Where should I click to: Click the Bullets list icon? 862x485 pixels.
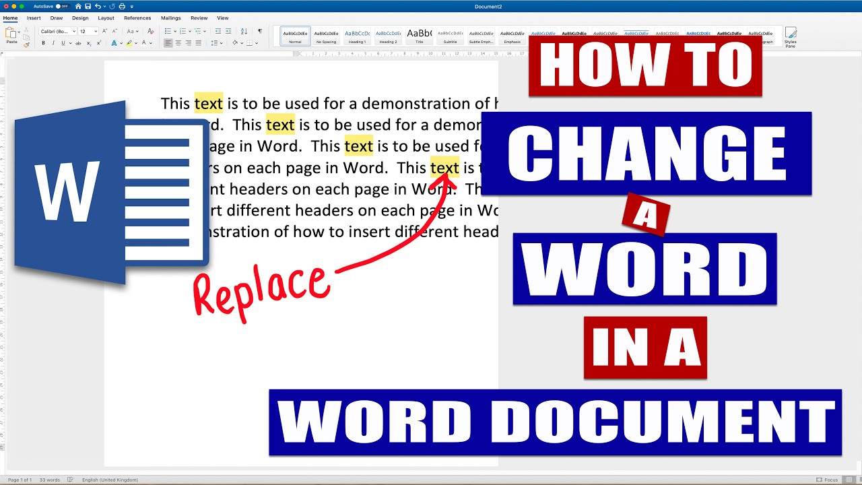168,32
